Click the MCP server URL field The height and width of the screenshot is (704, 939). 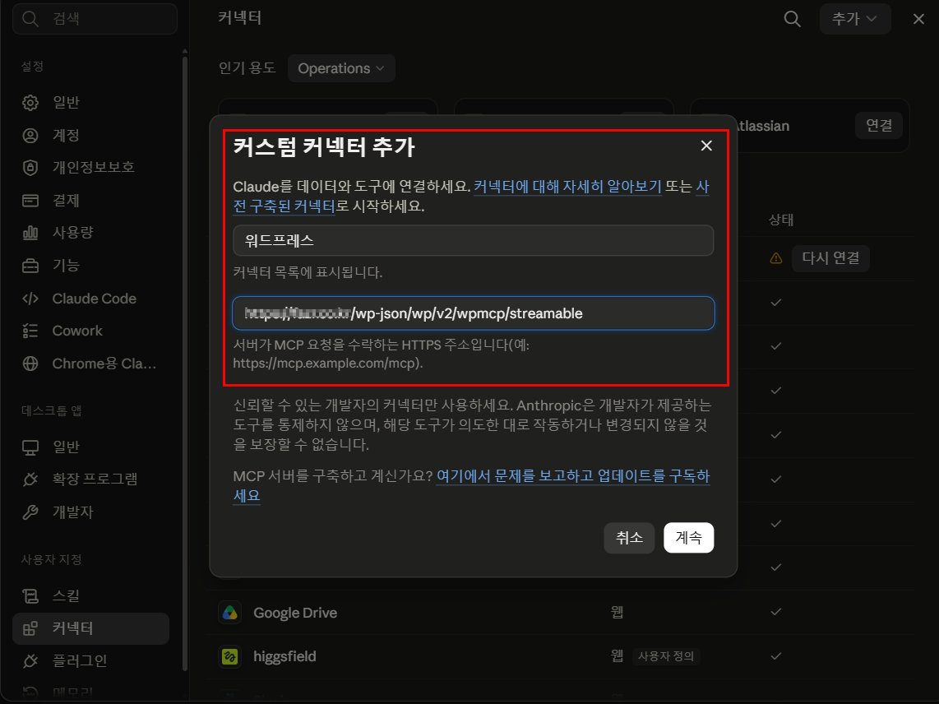[473, 313]
